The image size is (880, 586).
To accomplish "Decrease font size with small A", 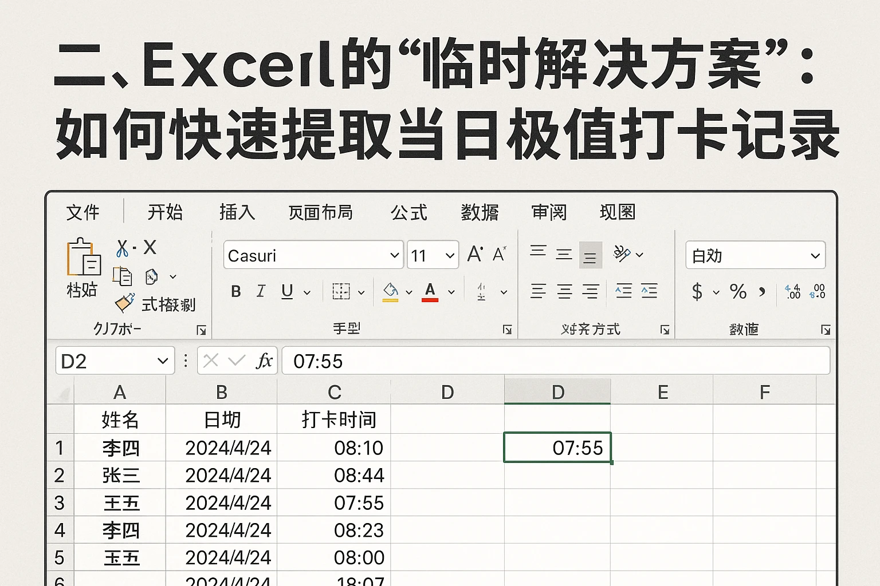I will coord(500,254).
